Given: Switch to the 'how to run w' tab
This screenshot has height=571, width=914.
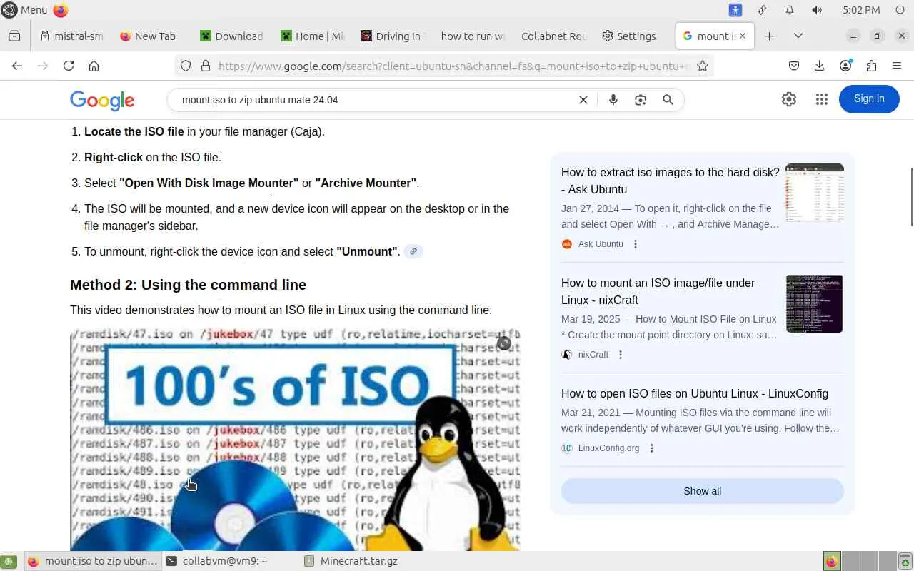Looking at the screenshot, I should pos(473,36).
